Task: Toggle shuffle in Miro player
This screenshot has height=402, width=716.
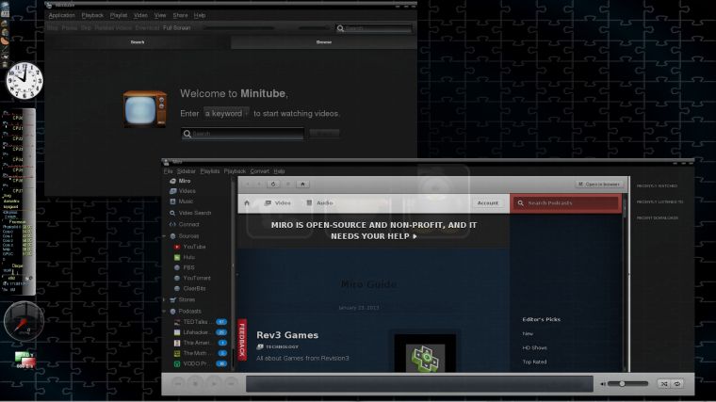Action: 664,384
